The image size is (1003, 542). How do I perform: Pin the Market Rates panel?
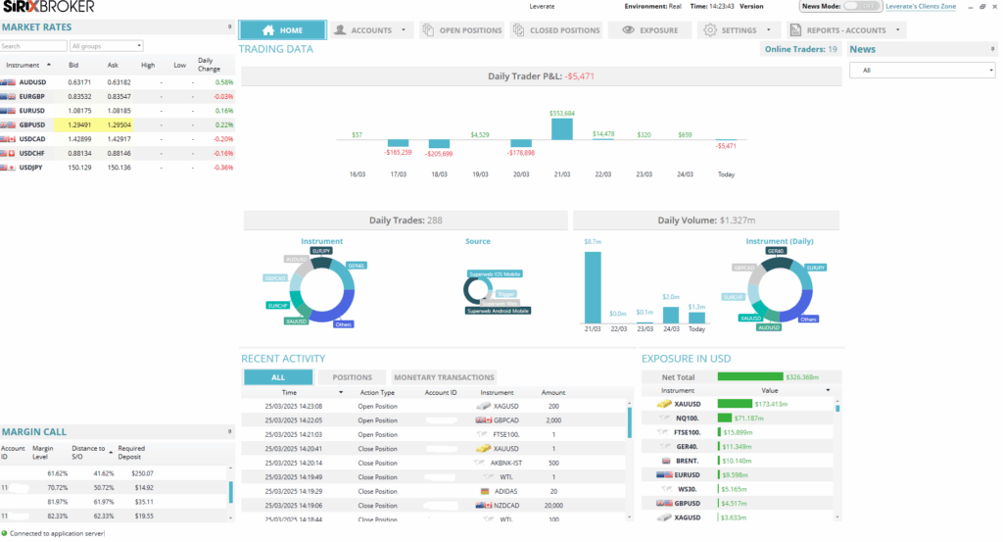(x=229, y=26)
